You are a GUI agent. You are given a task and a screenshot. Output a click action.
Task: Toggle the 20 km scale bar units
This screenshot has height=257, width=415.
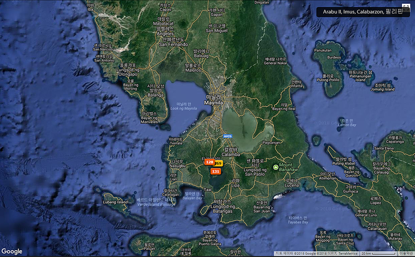(379, 253)
